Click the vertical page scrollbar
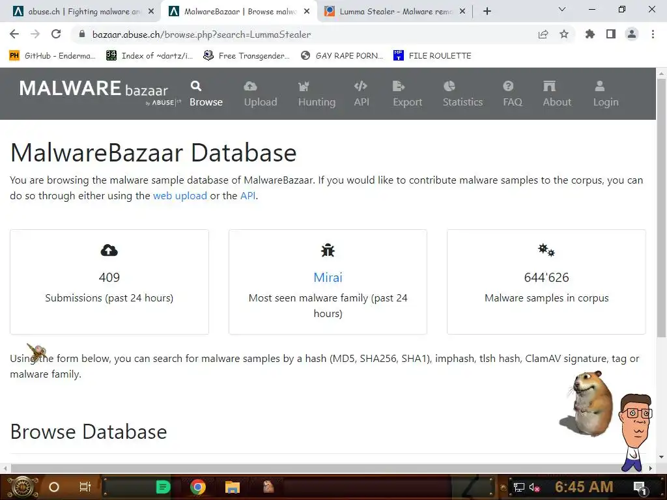Viewport: 667px width, 500px height. tap(661, 208)
